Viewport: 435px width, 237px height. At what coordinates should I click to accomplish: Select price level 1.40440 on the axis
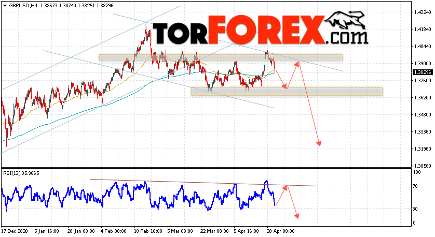coord(423,47)
